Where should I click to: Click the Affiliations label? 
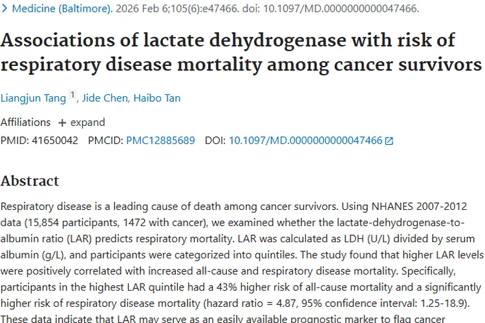pos(25,122)
